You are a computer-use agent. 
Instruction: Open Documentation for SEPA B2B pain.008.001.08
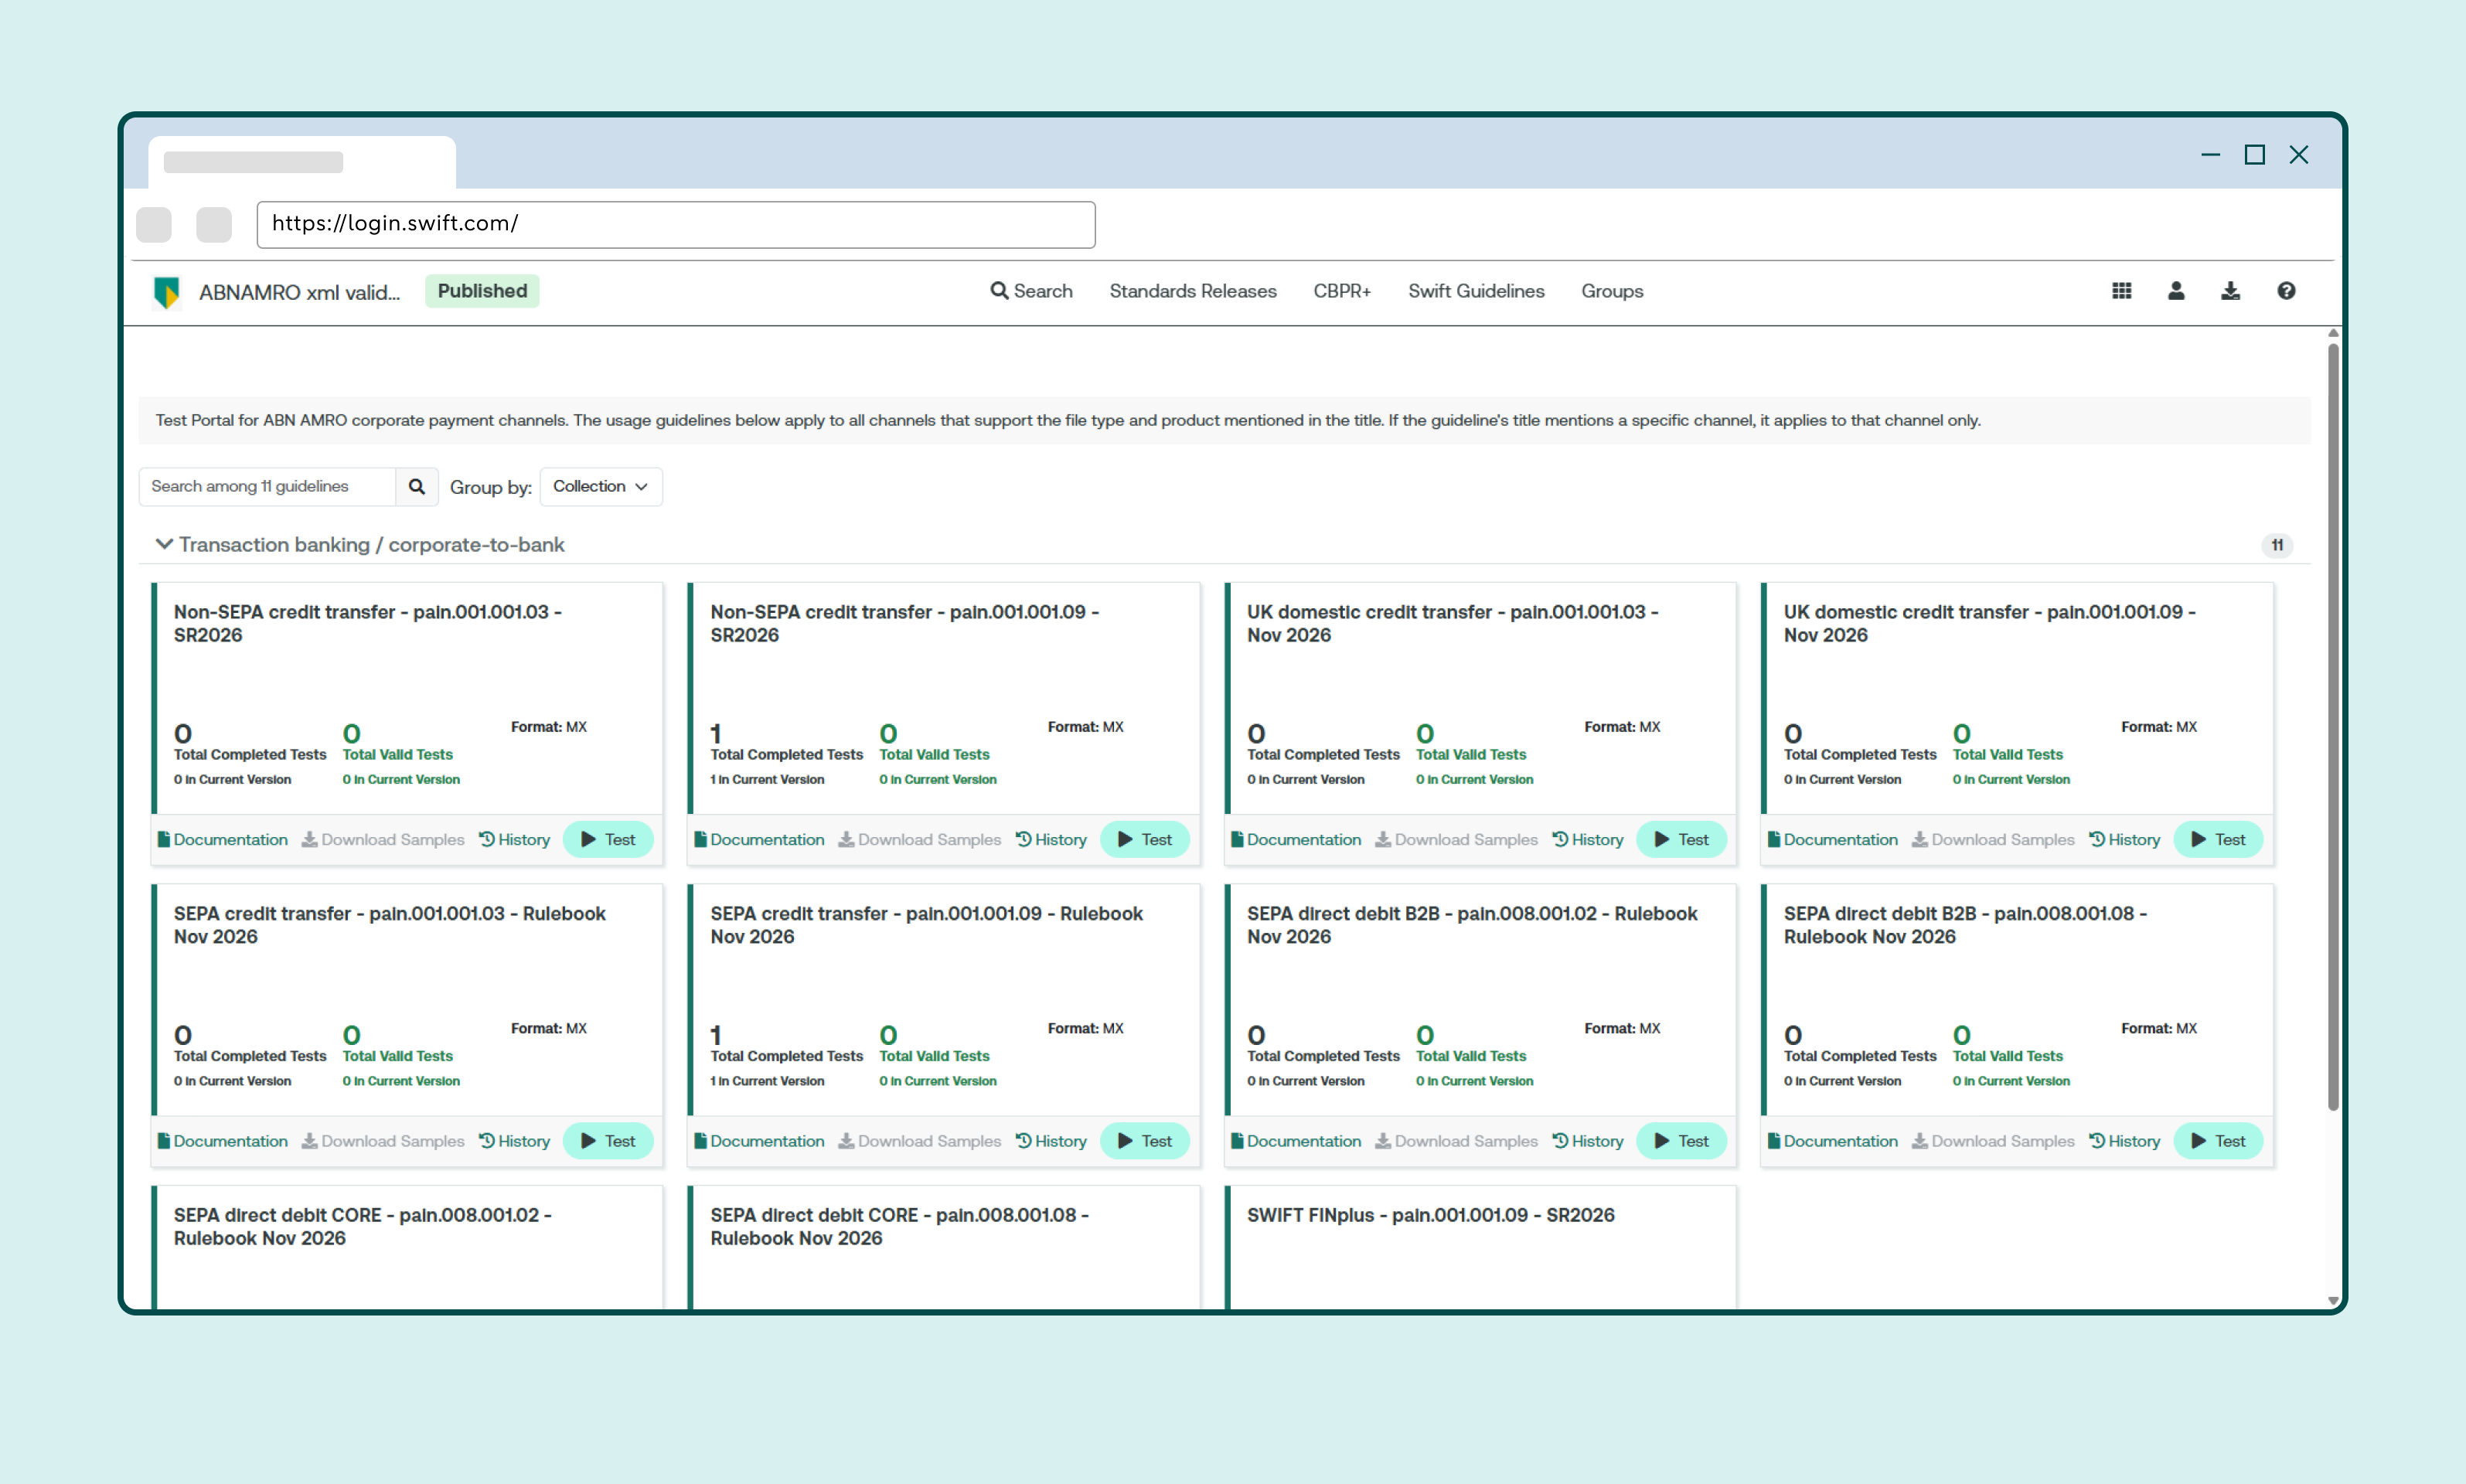click(x=1833, y=1141)
